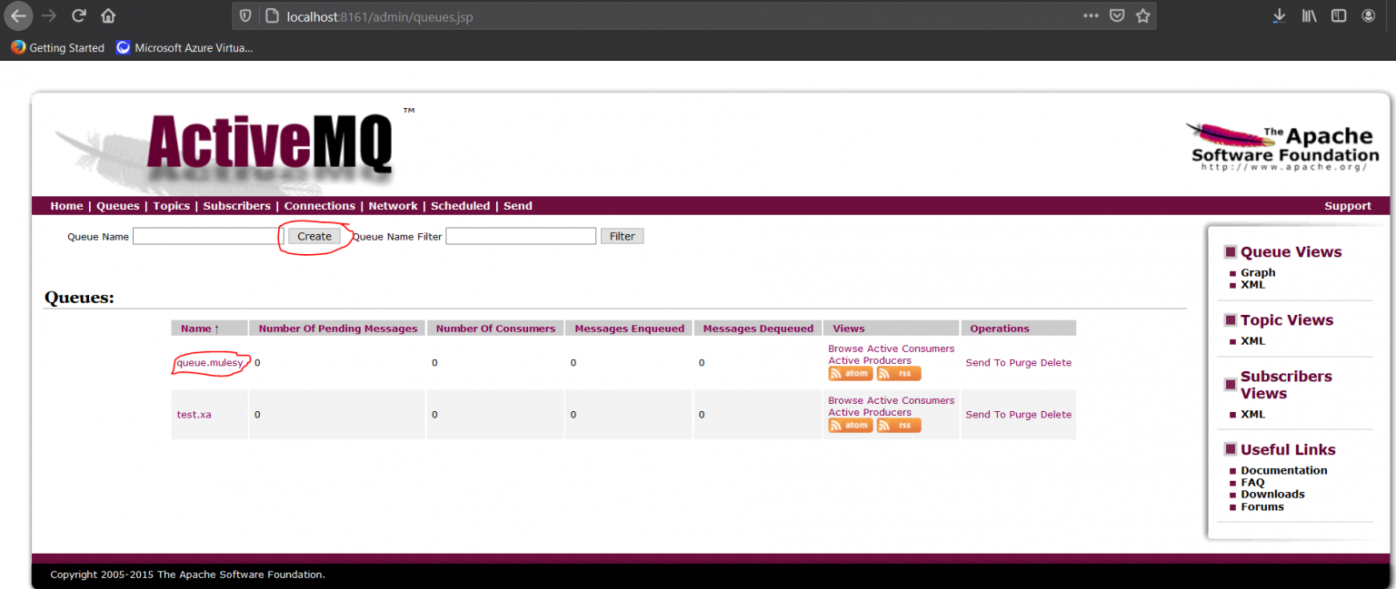Click the browser Home icon

click(108, 15)
